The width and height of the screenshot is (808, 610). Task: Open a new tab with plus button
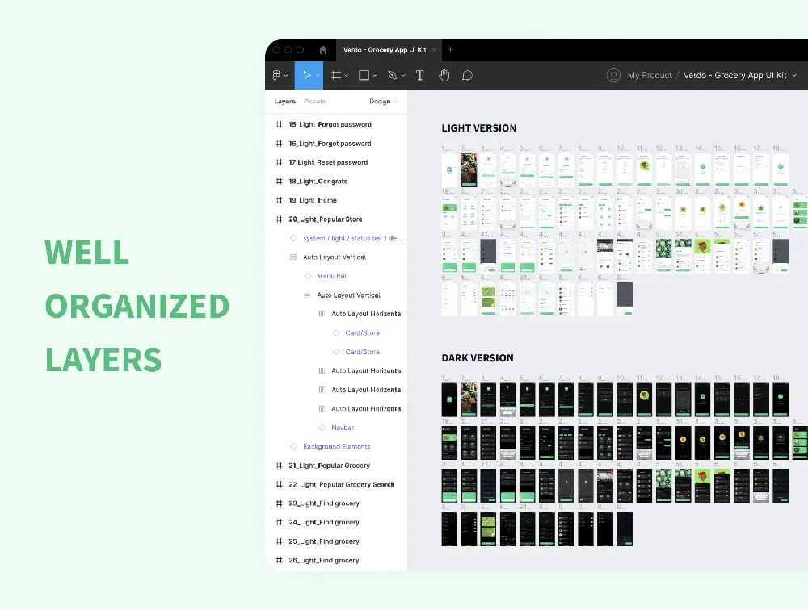[451, 50]
